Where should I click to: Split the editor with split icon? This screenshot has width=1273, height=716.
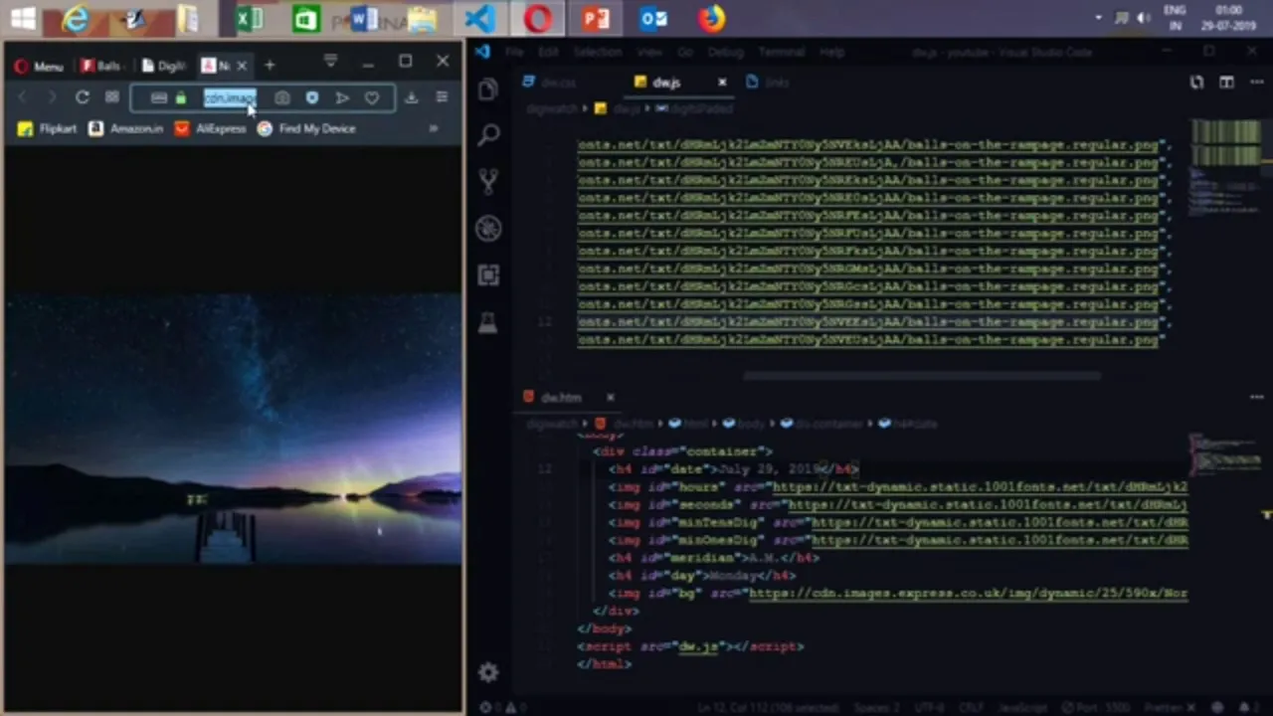point(1226,83)
